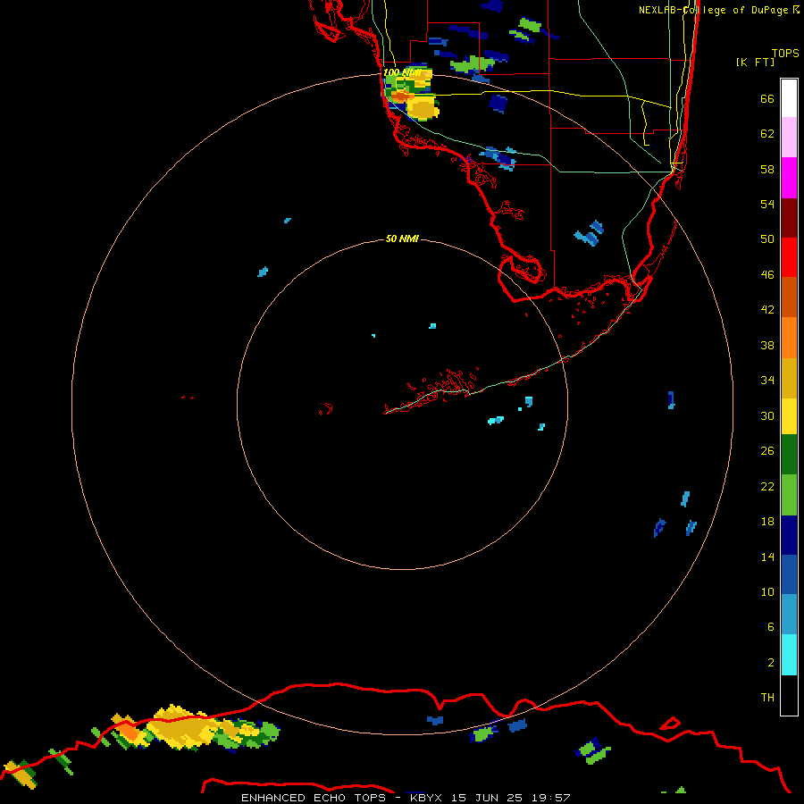Viewport: 804px width, 804px height.
Task: Pick the bright orange legend swatch near 38
Action: [x=789, y=338]
